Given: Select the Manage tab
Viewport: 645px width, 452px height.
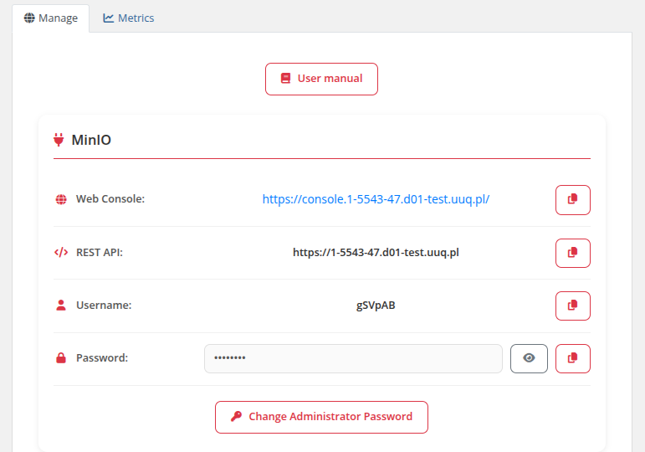Looking at the screenshot, I should (x=50, y=18).
